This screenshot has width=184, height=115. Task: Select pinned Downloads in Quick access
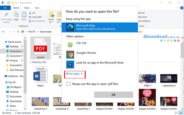pos(15,51)
